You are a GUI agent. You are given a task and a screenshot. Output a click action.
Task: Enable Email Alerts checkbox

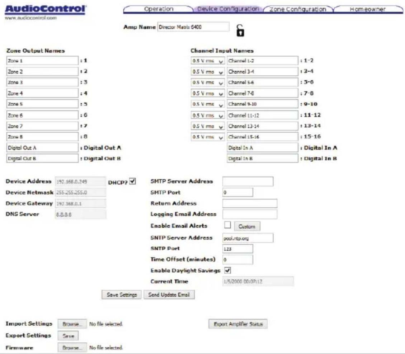tap(227, 225)
